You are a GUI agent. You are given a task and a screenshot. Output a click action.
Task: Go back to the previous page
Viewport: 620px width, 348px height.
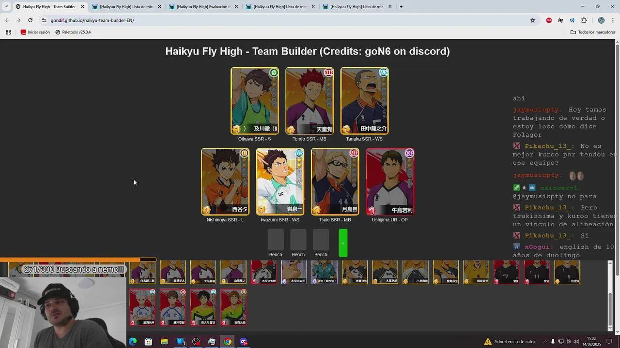[7, 20]
